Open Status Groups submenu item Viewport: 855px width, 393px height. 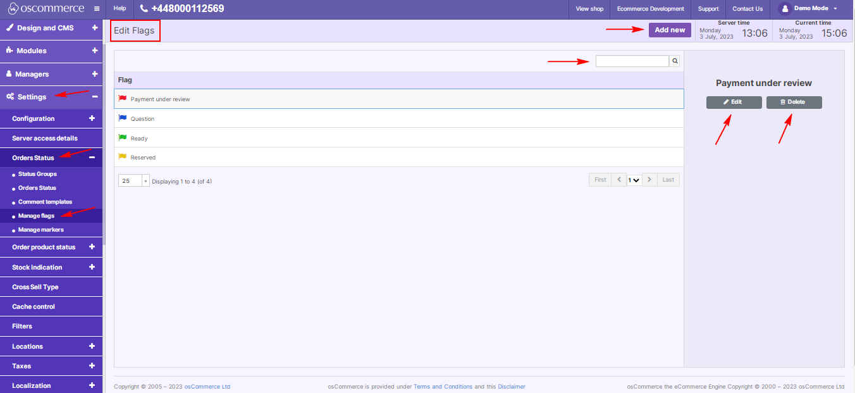tap(37, 174)
